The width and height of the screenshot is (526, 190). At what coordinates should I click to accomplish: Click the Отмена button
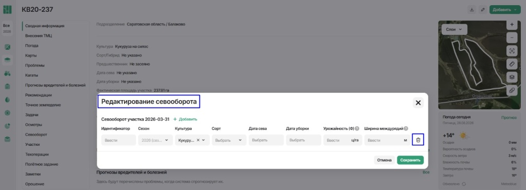point(384,160)
